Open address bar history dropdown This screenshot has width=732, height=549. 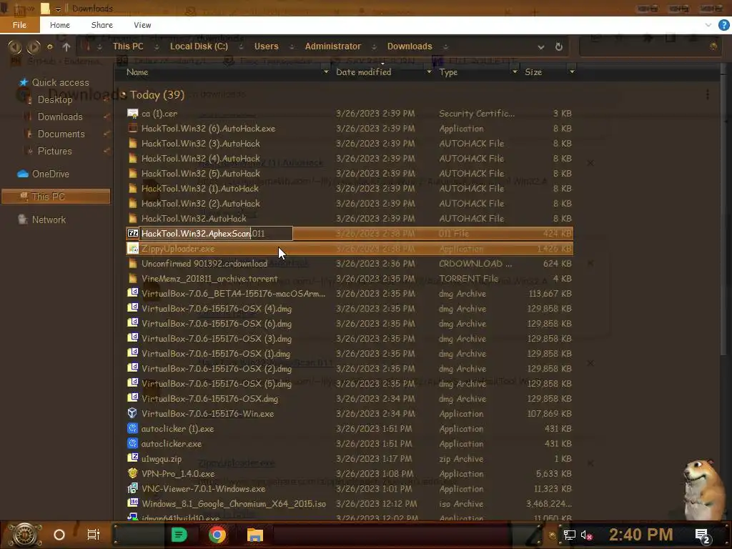(540, 47)
